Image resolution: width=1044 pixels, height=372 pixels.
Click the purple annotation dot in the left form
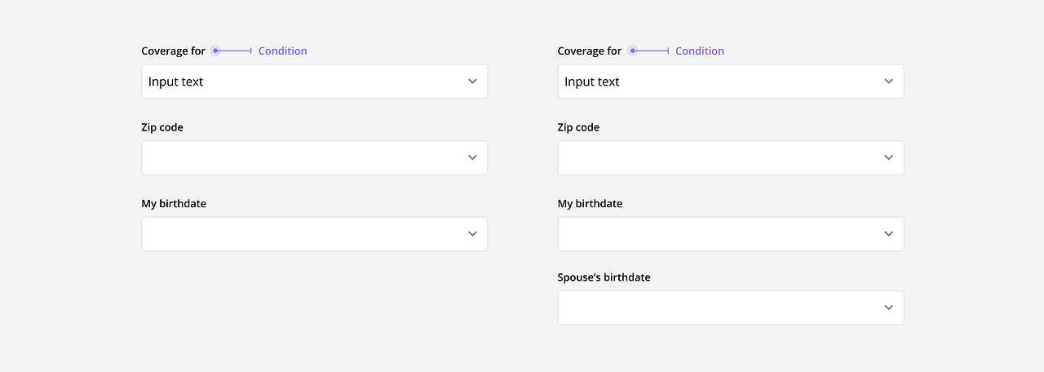(215, 51)
